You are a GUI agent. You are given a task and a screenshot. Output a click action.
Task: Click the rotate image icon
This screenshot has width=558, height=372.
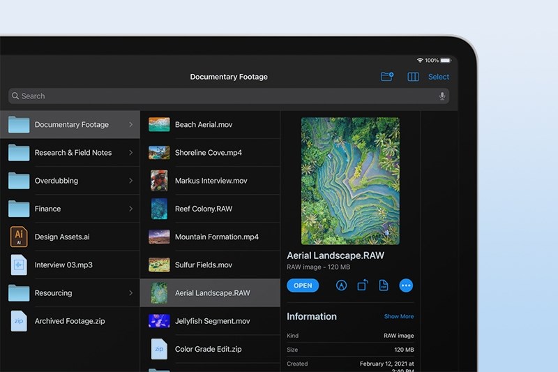tap(363, 285)
